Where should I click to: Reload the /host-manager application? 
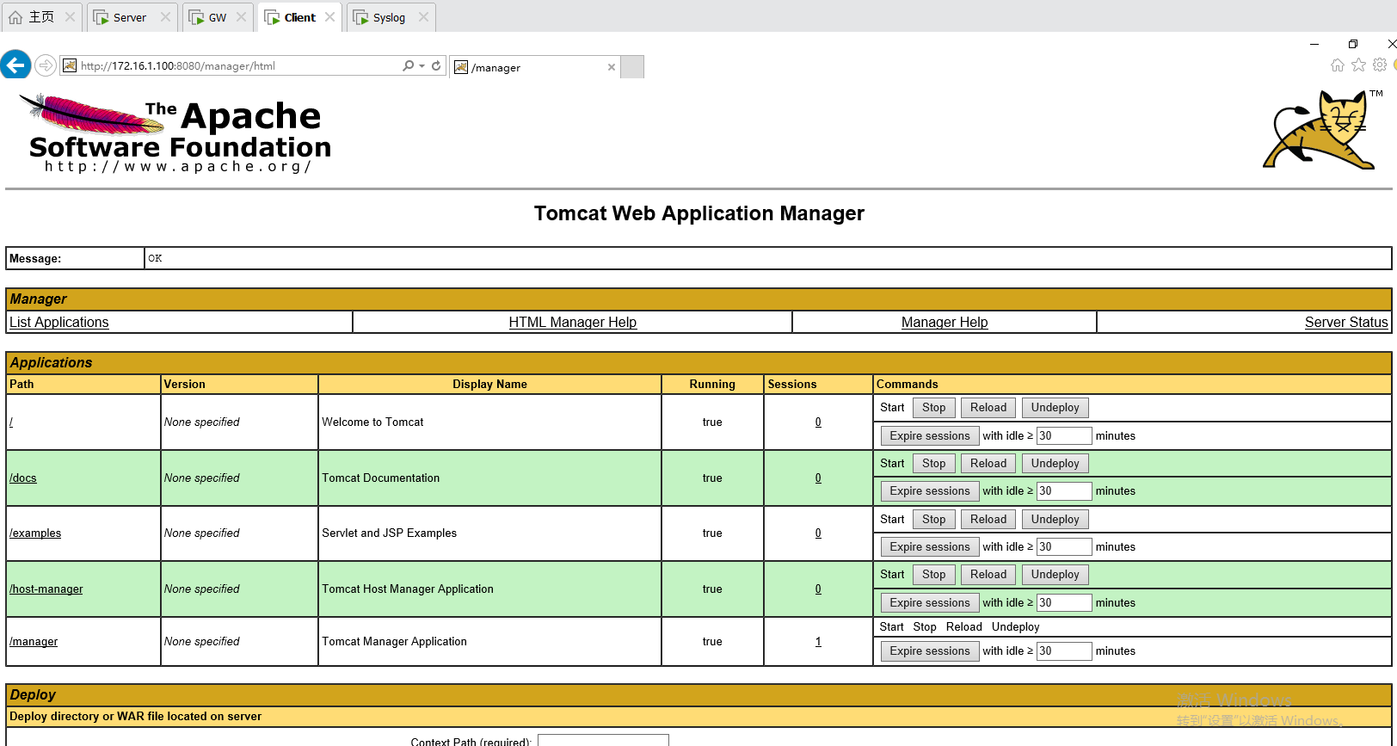click(988, 575)
